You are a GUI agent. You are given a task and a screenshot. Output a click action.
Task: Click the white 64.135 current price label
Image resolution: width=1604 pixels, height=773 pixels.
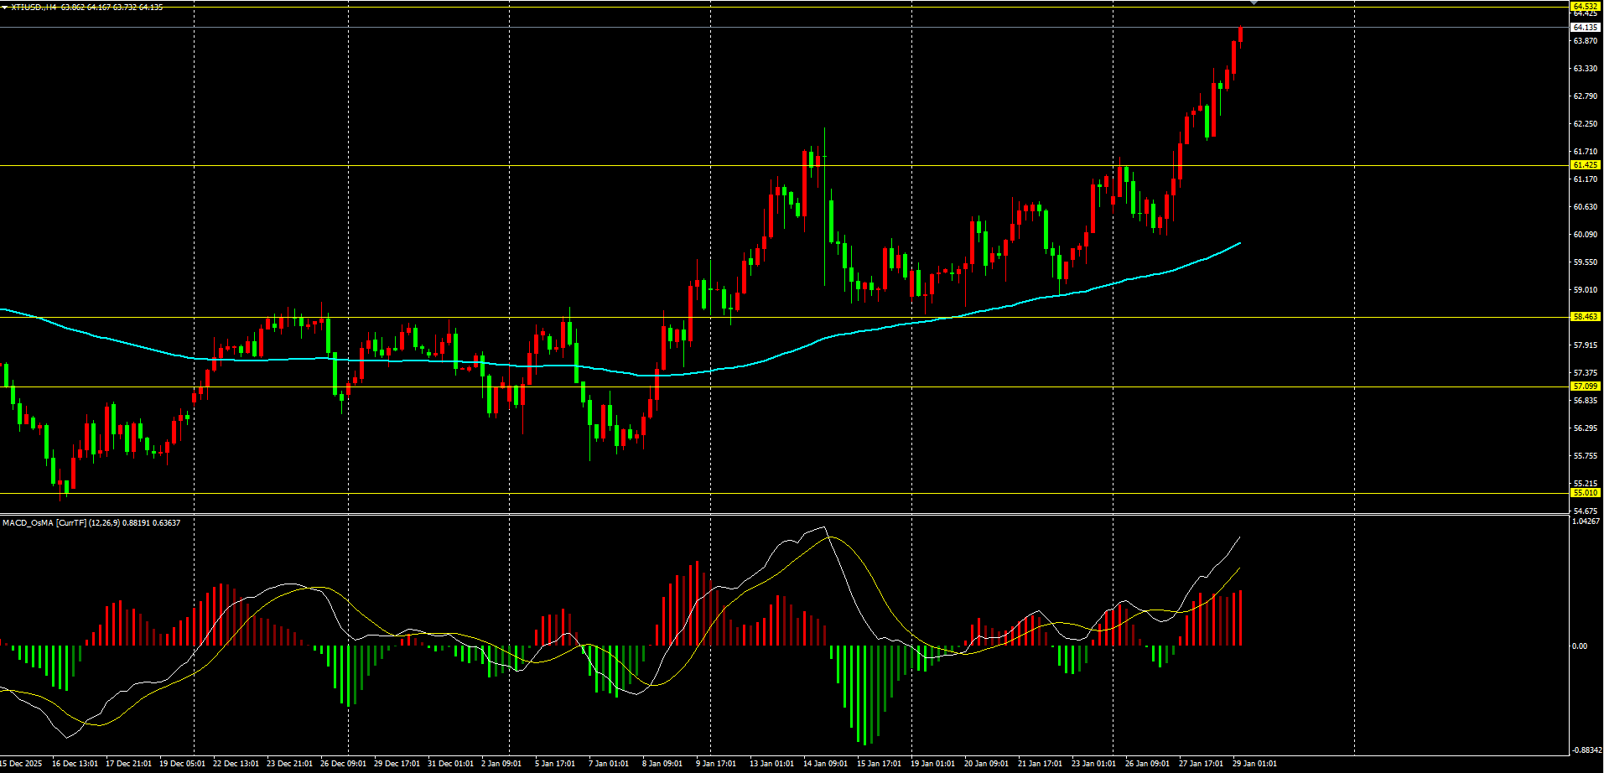pos(1585,28)
